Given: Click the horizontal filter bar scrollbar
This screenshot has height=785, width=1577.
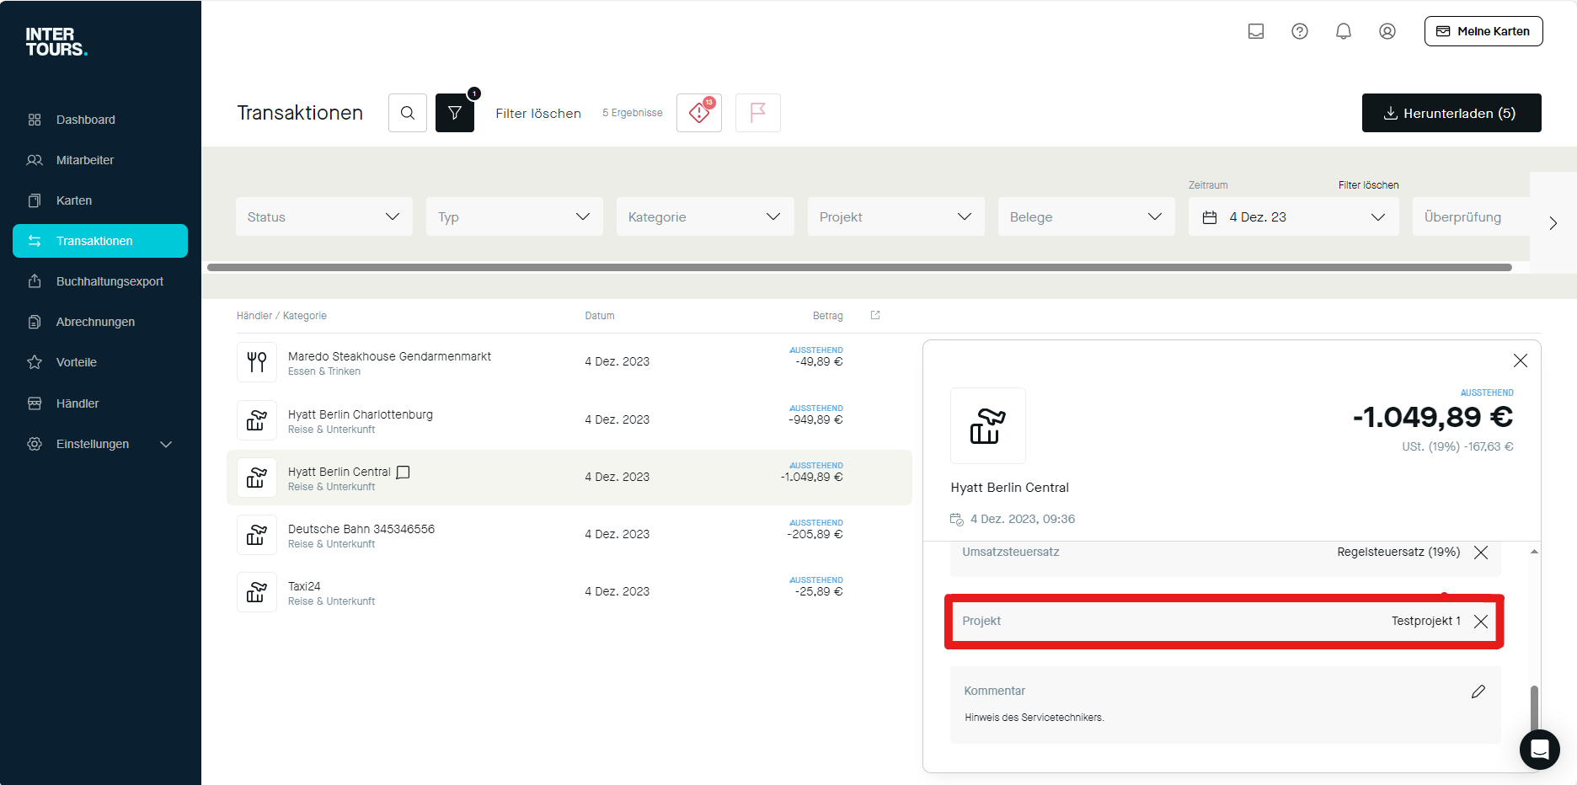Looking at the screenshot, I should (x=859, y=268).
